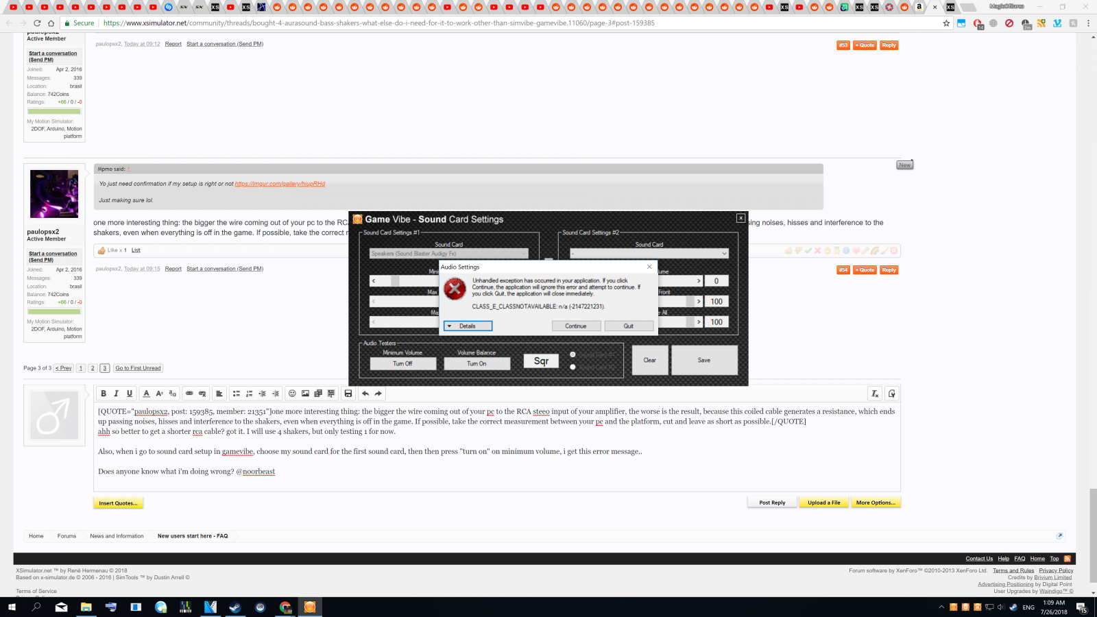Undo last edit in reply editor

click(x=365, y=394)
